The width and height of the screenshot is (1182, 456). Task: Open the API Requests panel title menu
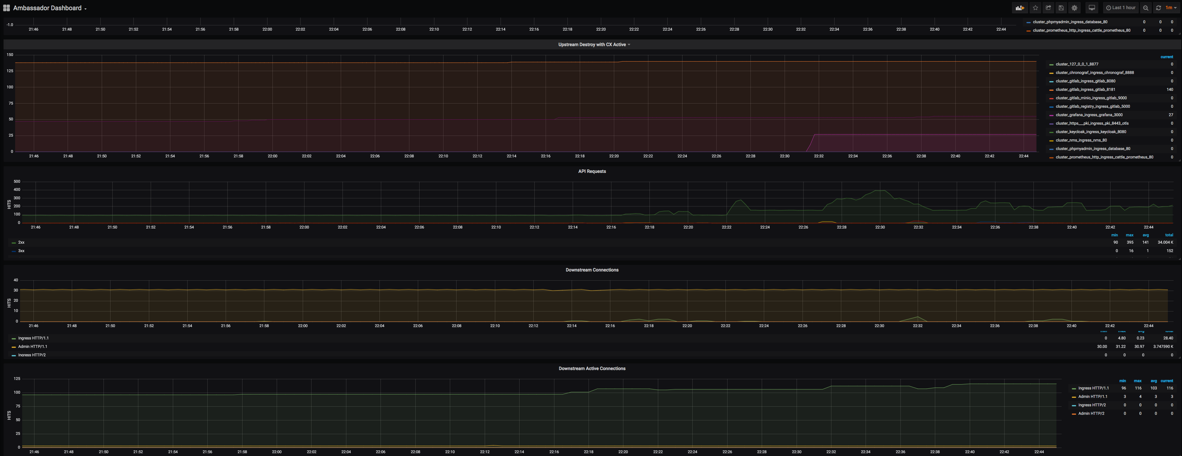(x=592, y=171)
